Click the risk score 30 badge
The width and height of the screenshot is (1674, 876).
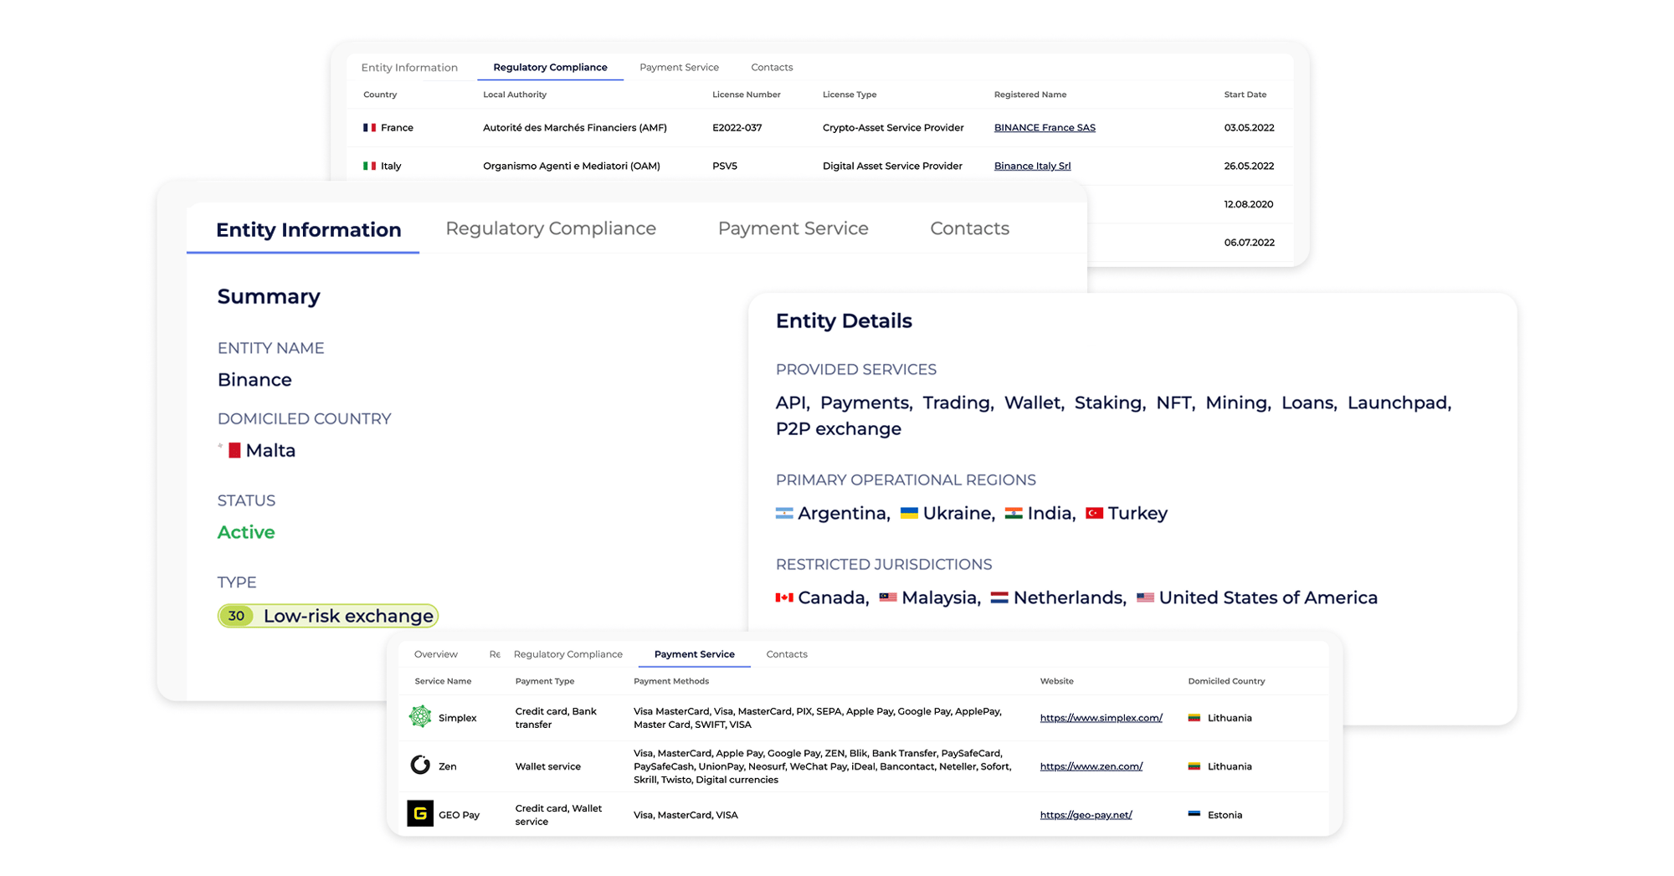[236, 616]
